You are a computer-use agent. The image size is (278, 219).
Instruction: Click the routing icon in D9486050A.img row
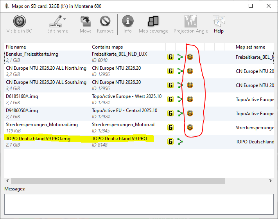[x=180, y=113]
